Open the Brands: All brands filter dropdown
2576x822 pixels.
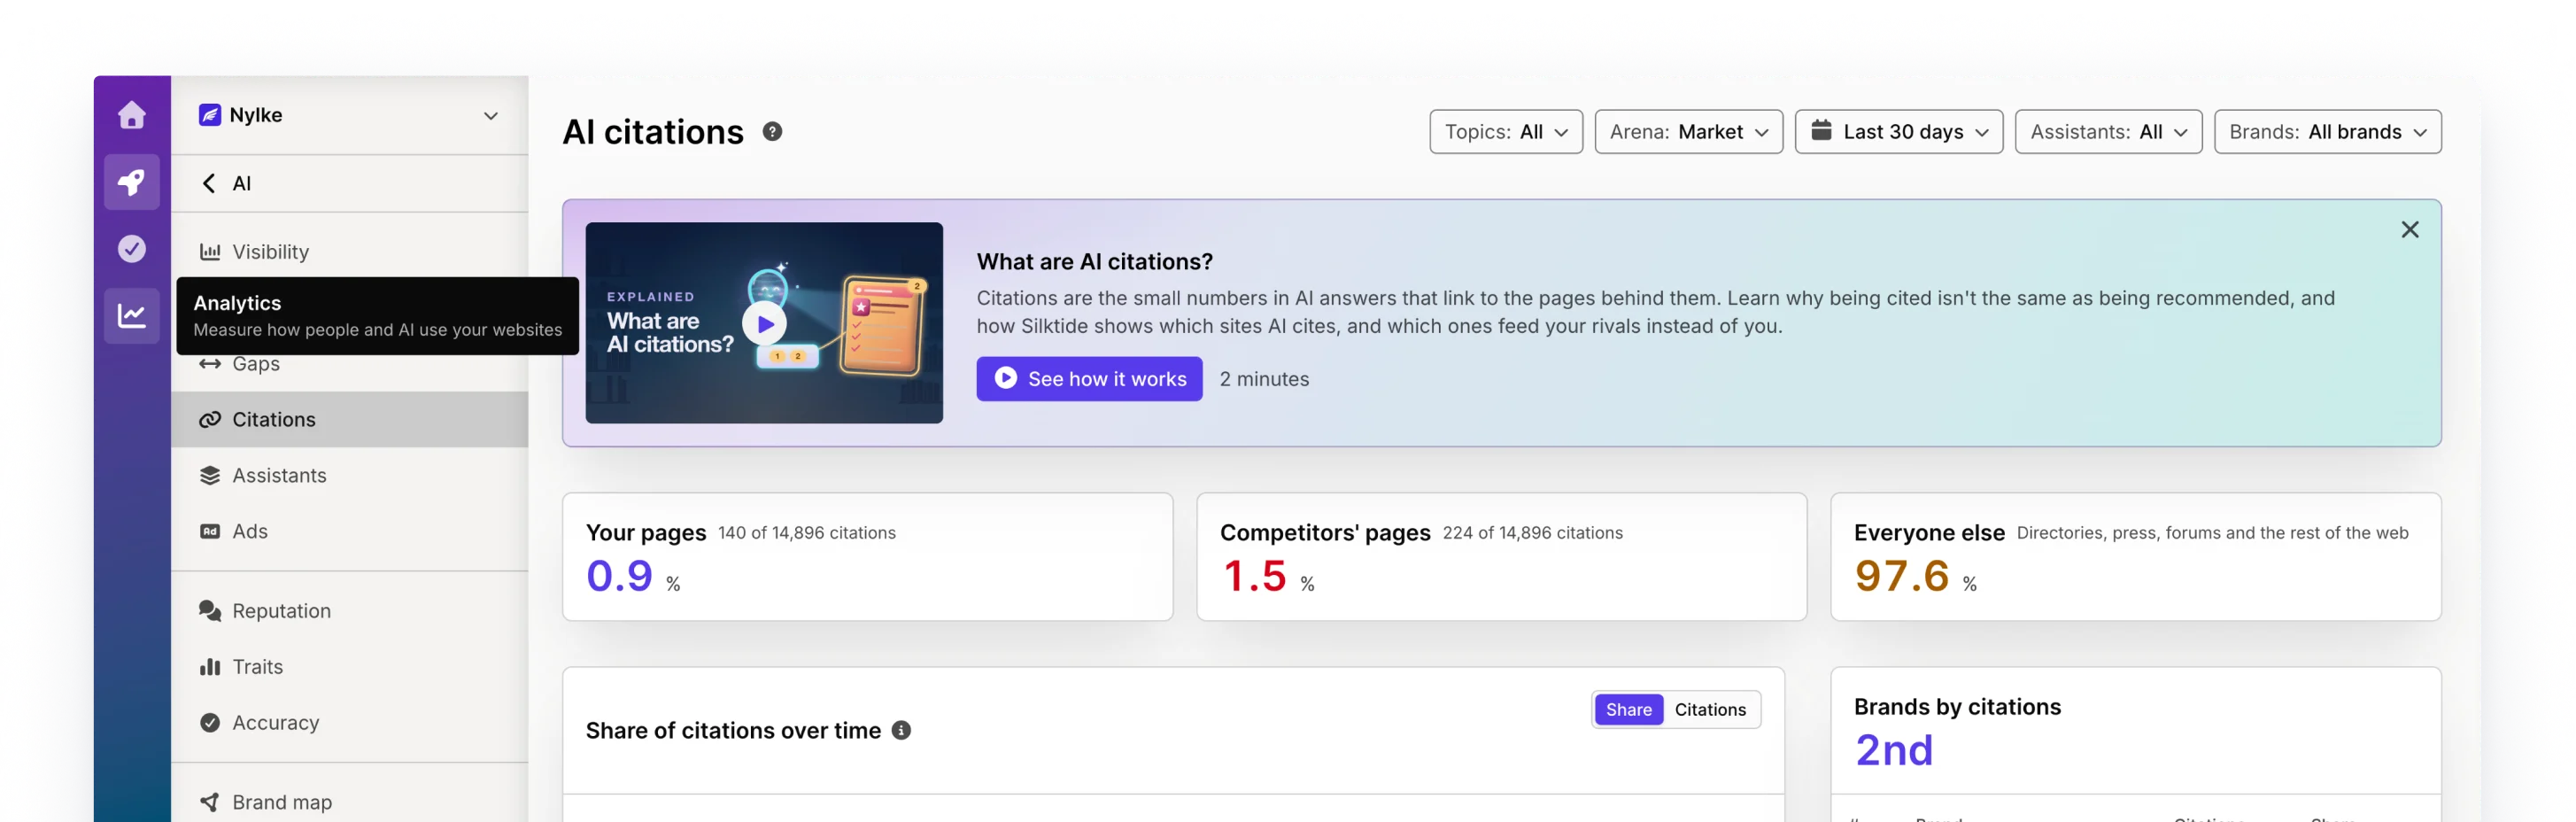2327,132
